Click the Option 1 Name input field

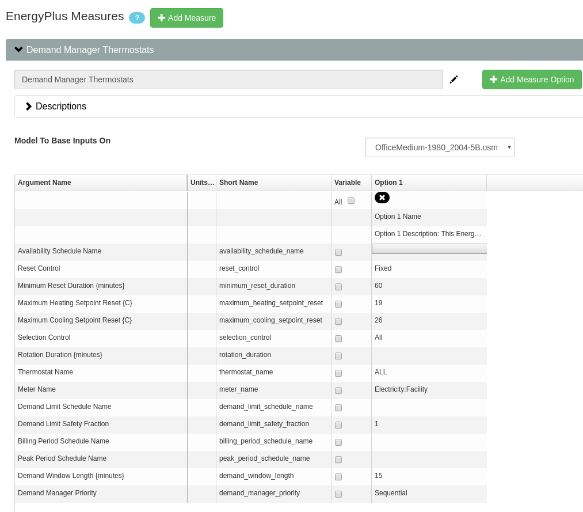(x=429, y=217)
